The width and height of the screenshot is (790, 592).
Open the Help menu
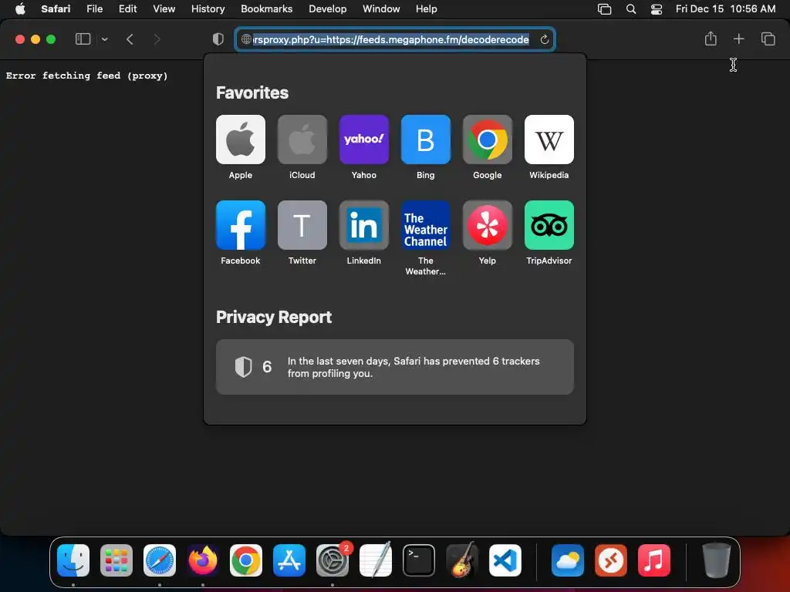[x=426, y=8]
